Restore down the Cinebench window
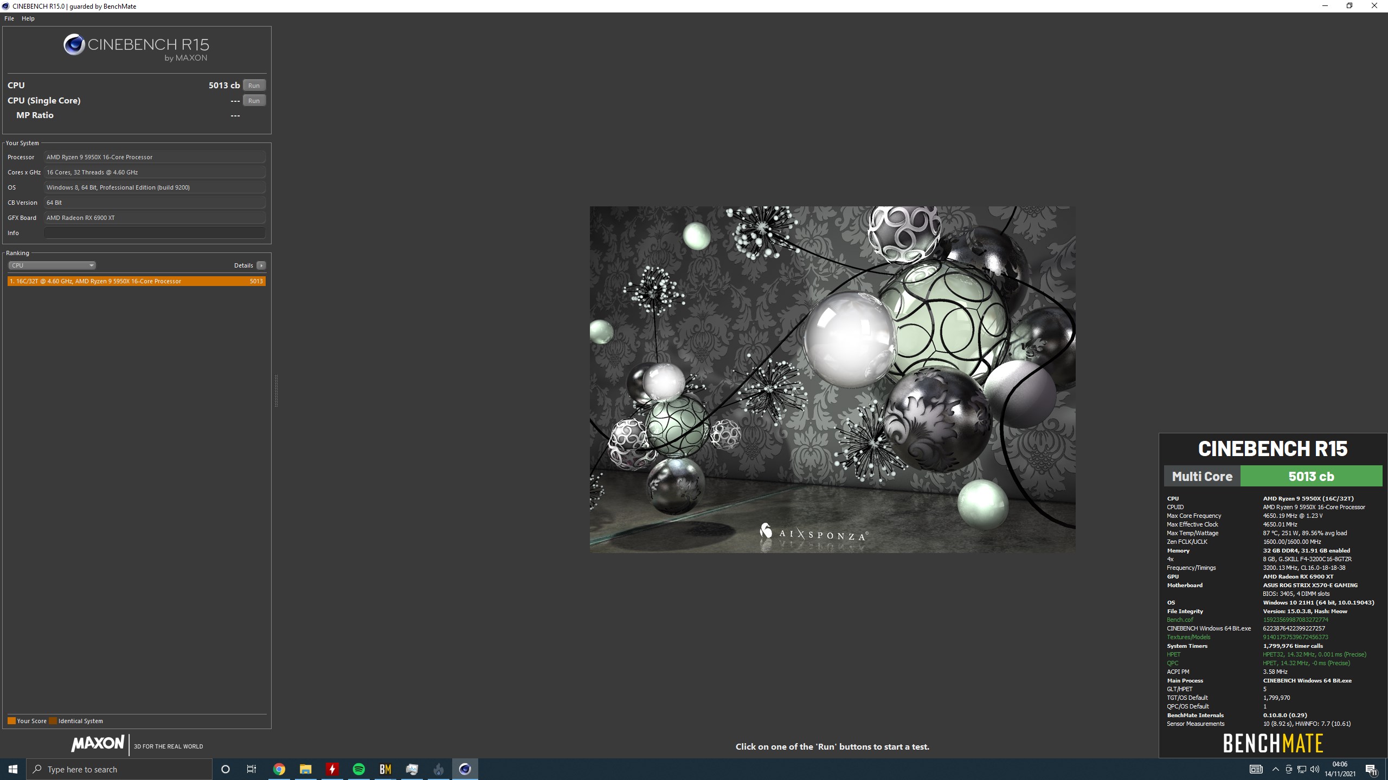 pyautogui.click(x=1350, y=6)
